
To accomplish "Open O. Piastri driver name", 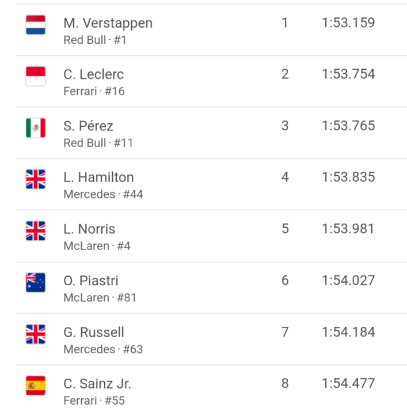I will [91, 281].
